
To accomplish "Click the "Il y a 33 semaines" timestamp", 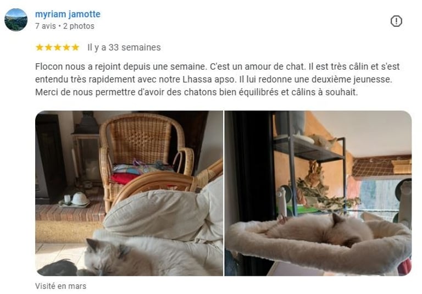I will (124, 47).
